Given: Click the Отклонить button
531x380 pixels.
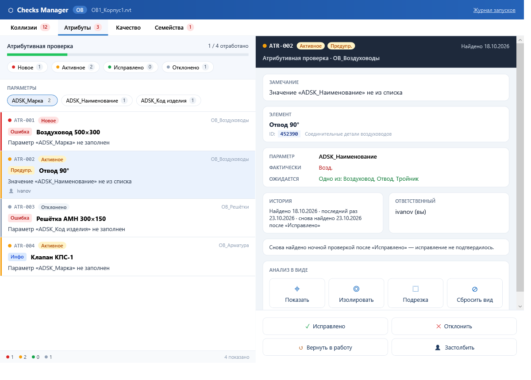Looking at the screenshot, I should [x=454, y=327].
